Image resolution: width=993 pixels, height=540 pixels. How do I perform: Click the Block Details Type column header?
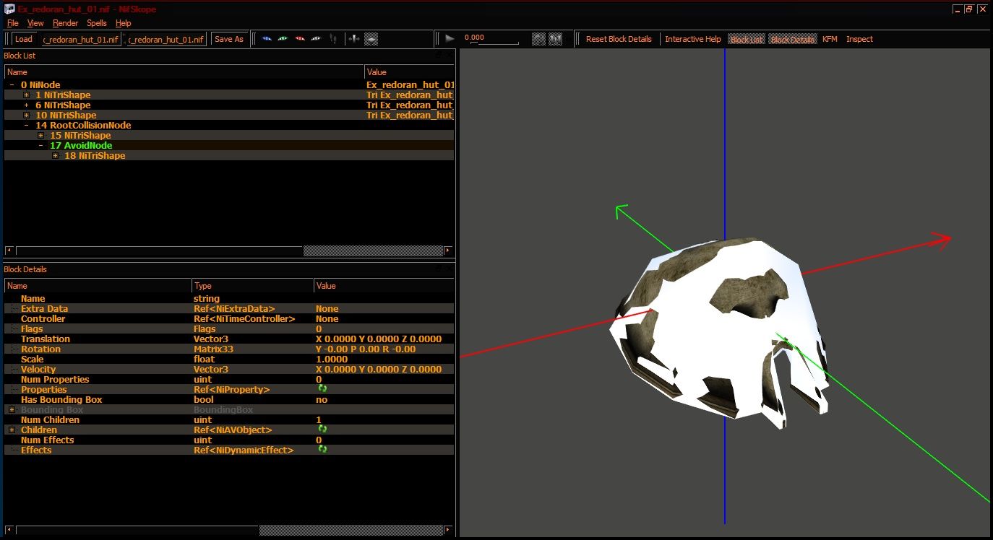pyautogui.click(x=252, y=286)
